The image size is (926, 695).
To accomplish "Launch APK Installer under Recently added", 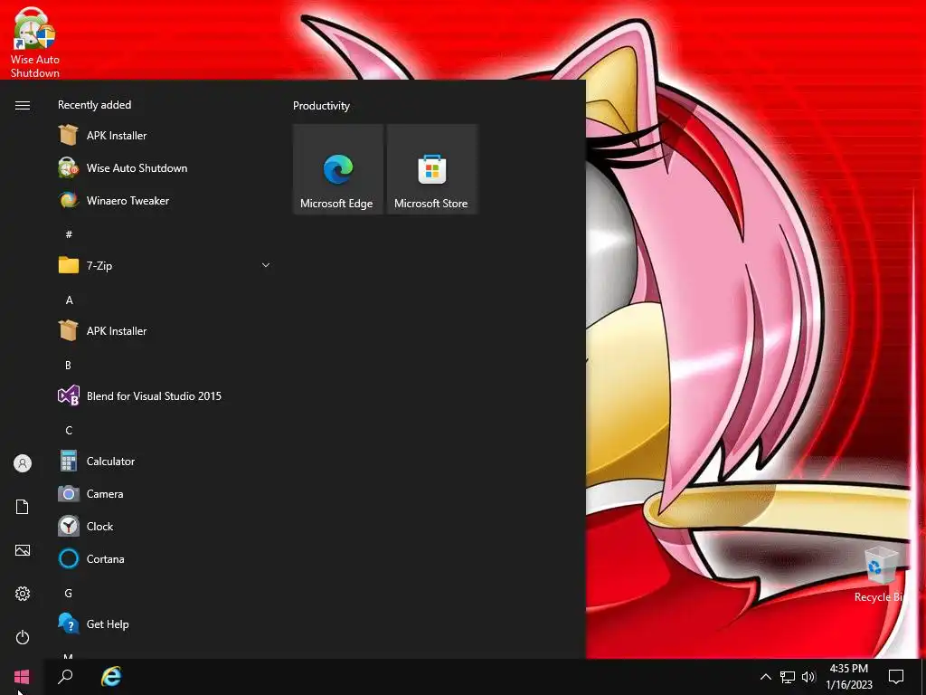I will 165,136.
